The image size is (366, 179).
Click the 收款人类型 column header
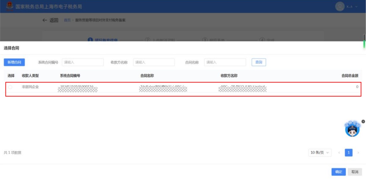(x=30, y=76)
